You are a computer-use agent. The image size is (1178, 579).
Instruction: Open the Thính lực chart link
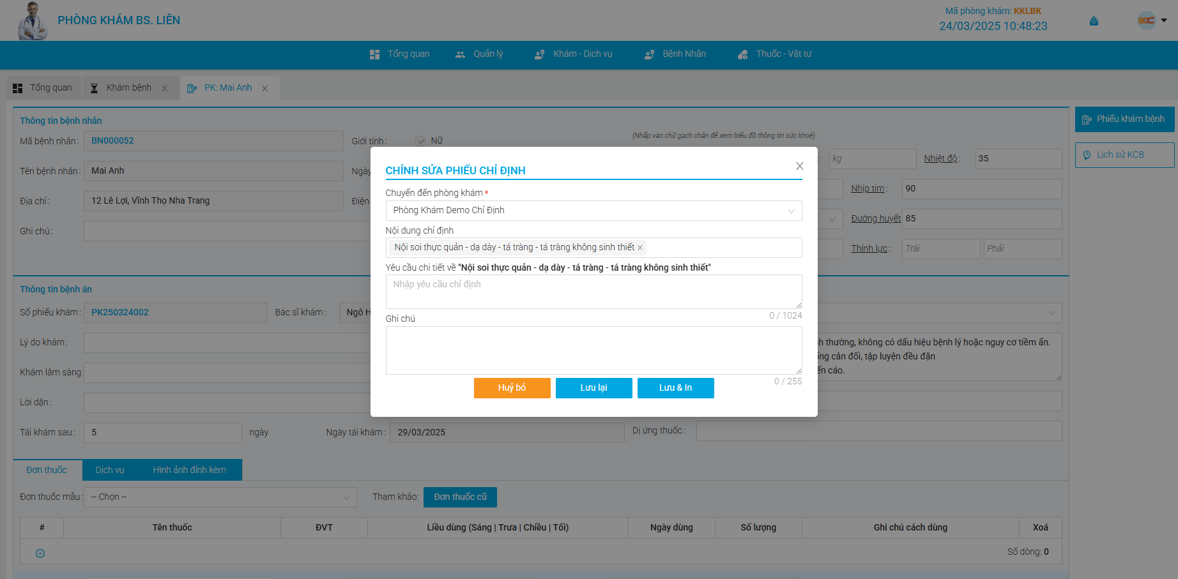[869, 249]
